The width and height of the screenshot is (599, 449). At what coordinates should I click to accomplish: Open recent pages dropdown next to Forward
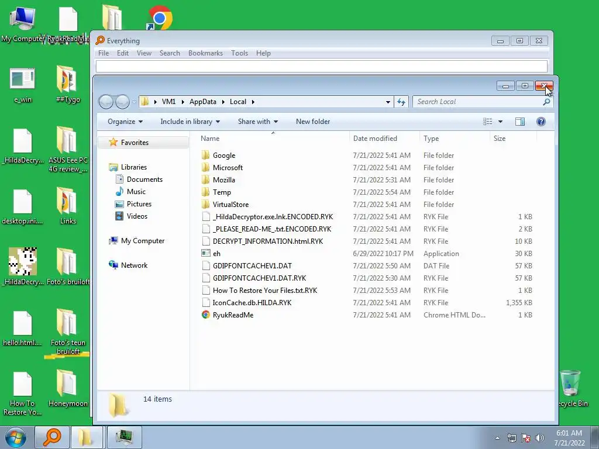click(x=134, y=102)
